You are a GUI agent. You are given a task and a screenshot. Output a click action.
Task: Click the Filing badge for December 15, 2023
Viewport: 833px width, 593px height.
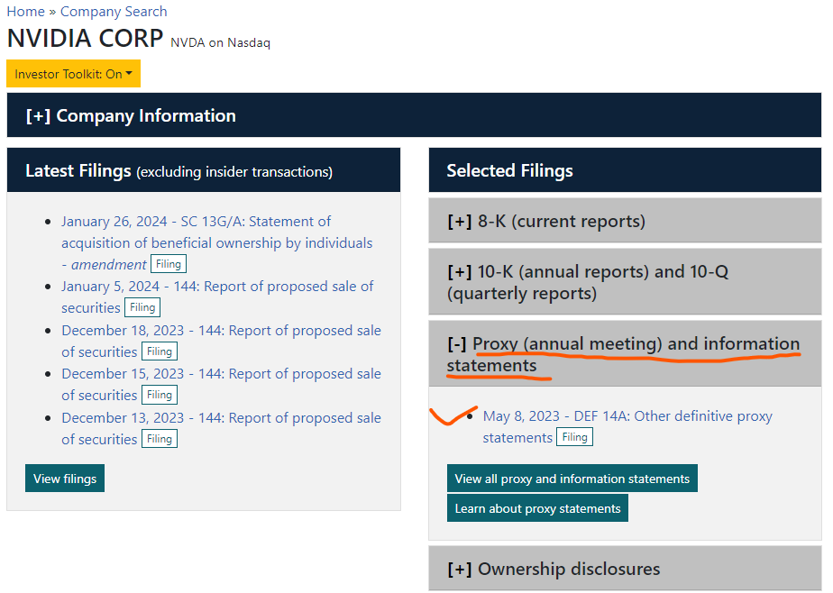[x=160, y=395]
